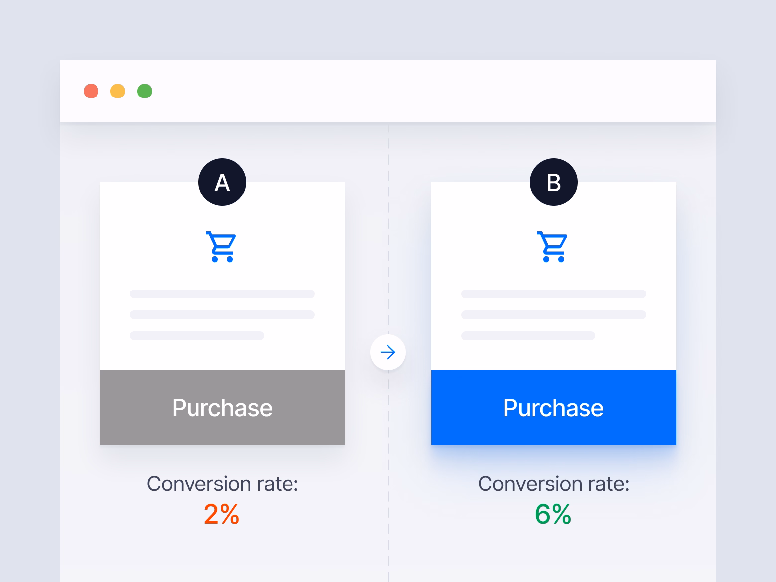Click the second placeholder text line in card A

pos(222,315)
